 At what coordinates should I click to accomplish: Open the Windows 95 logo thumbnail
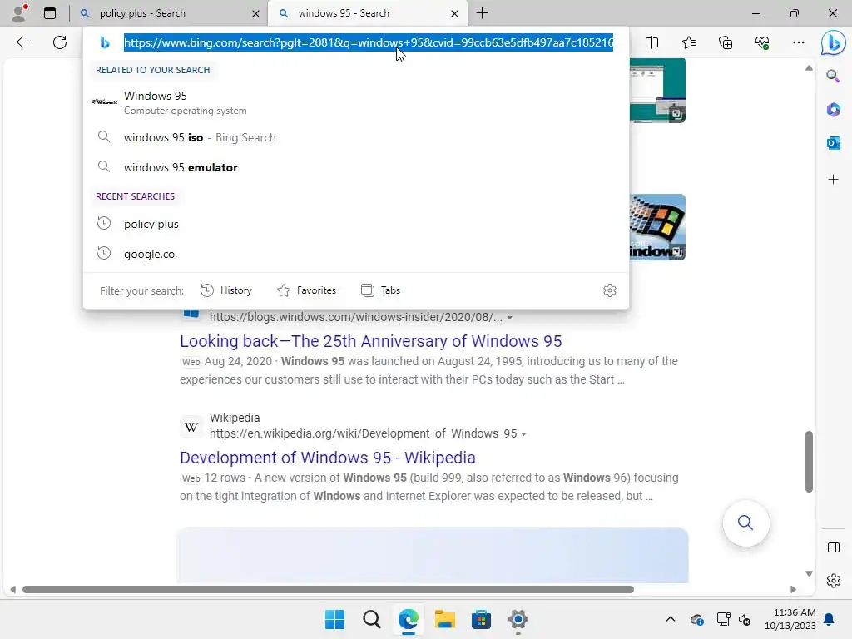click(657, 227)
